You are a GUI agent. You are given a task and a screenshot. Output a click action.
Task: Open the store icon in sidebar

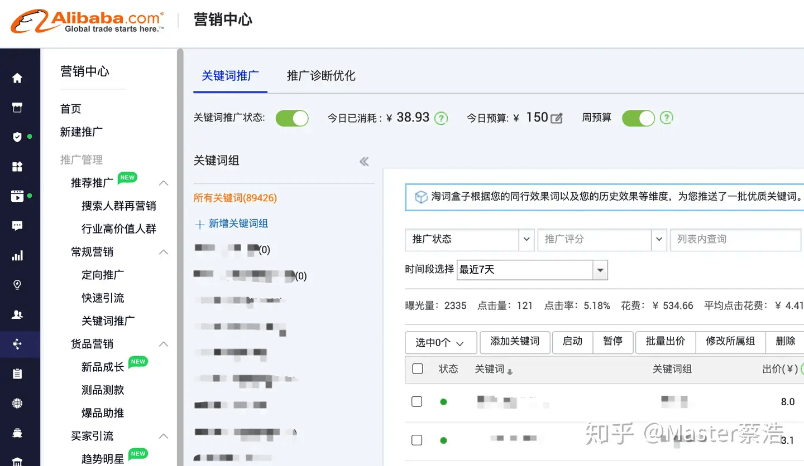(17, 108)
